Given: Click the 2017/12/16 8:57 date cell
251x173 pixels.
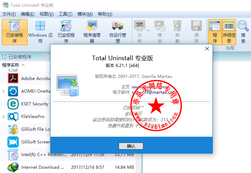Looking at the screenshot, I should tap(88, 167).
